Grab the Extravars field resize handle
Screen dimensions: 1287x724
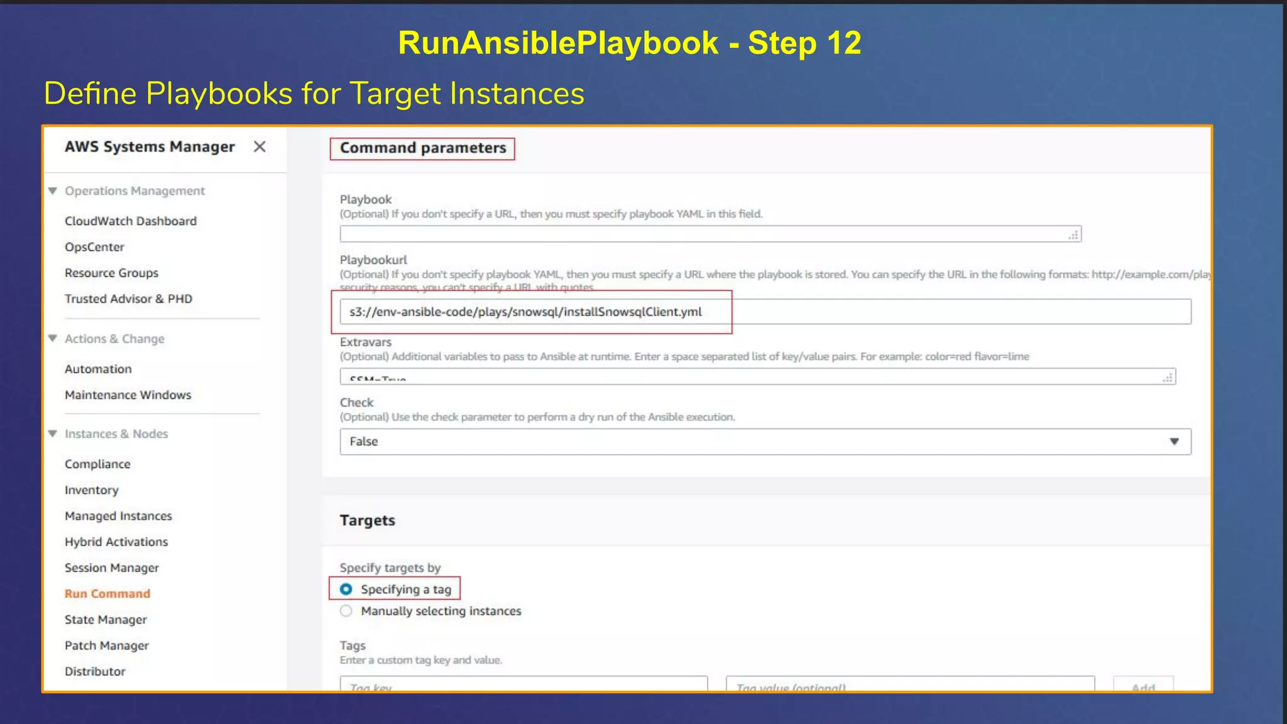(1168, 377)
